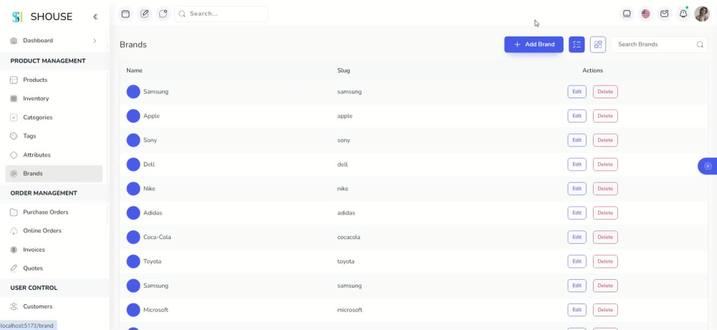Click the brand name 'Dell'
Viewport: 717px width, 330px height.
point(149,164)
